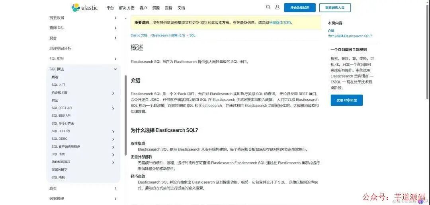Viewport: 430px width, 205px height.
Task: Open the 平台 menu
Action: click(x=110, y=8)
